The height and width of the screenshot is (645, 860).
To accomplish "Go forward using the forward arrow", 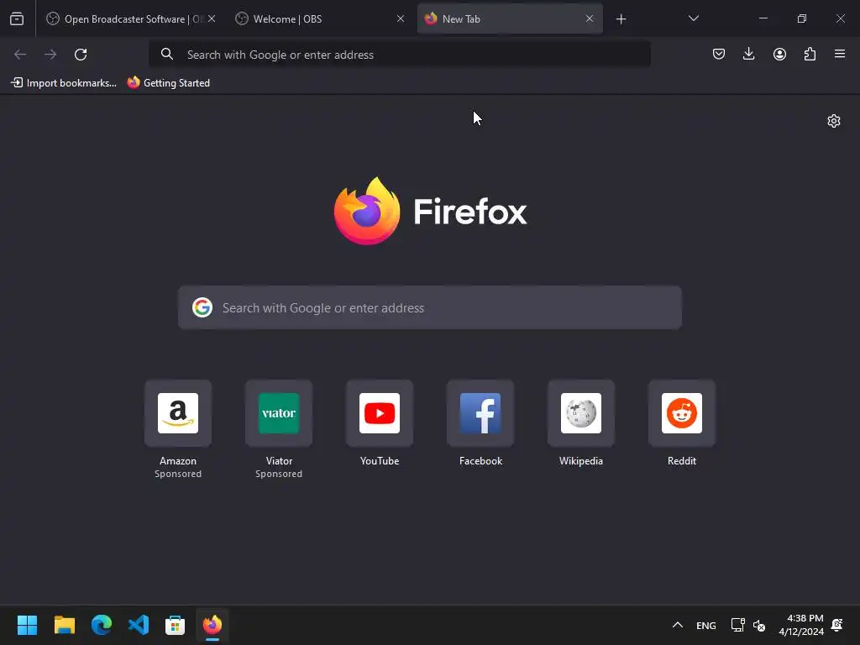I will [50, 55].
